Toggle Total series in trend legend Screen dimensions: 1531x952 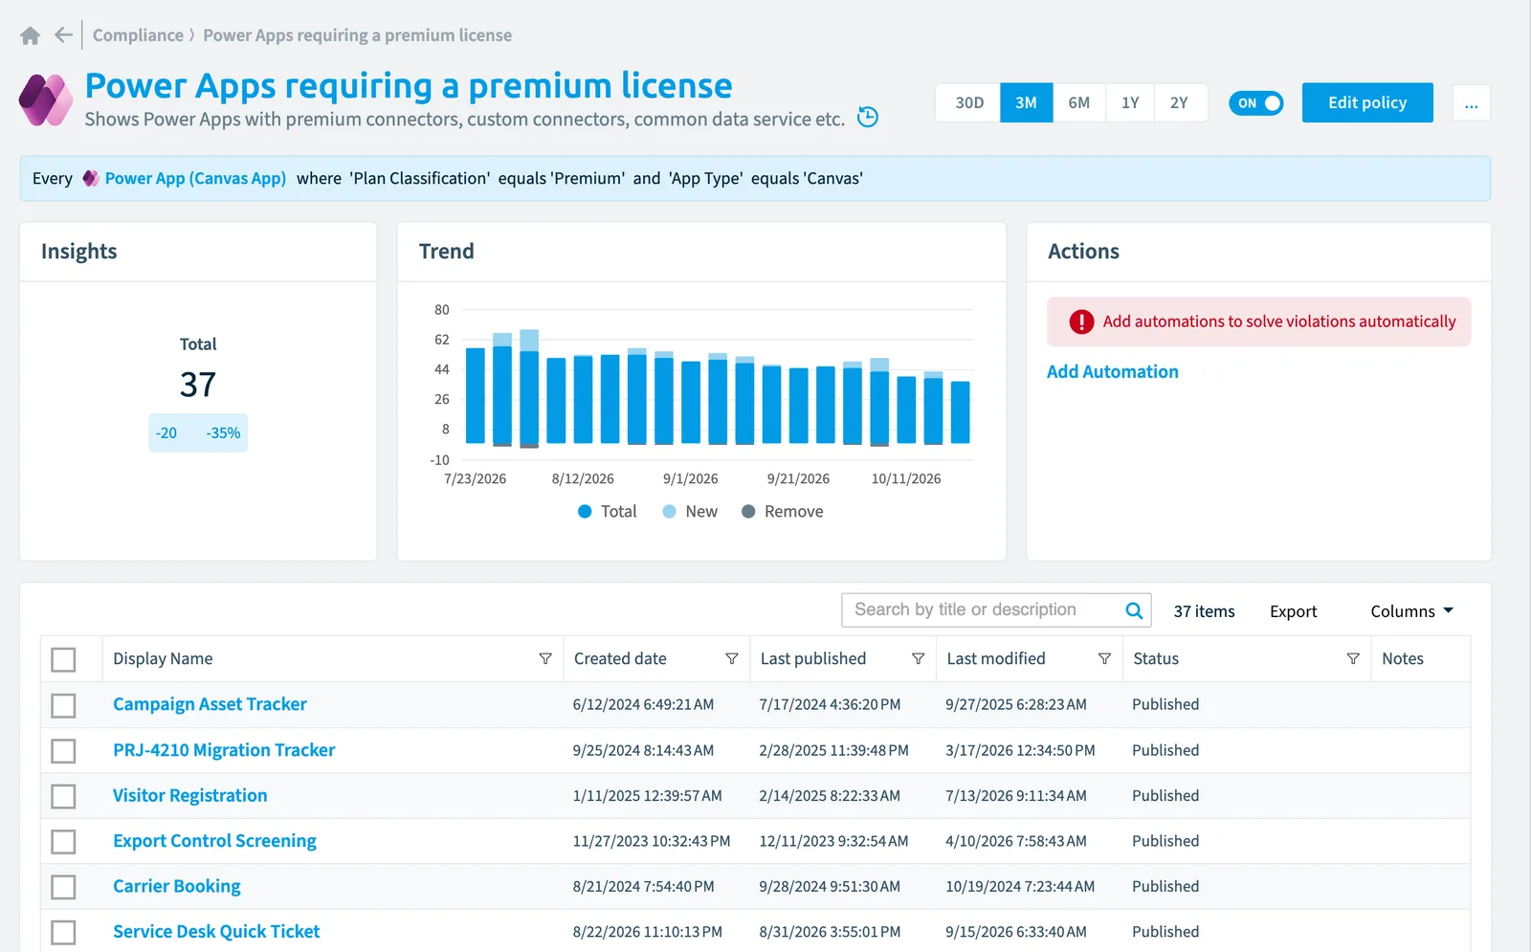[x=608, y=512]
